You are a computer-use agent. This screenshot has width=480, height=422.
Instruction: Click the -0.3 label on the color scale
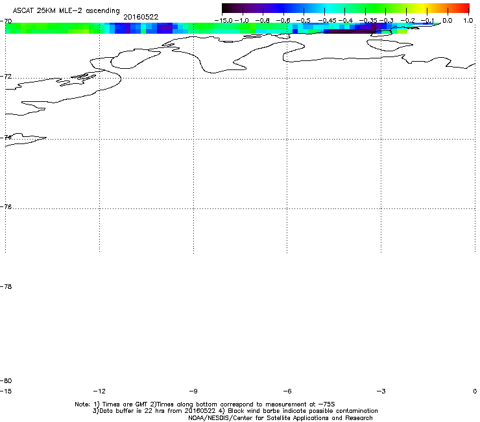(x=387, y=21)
